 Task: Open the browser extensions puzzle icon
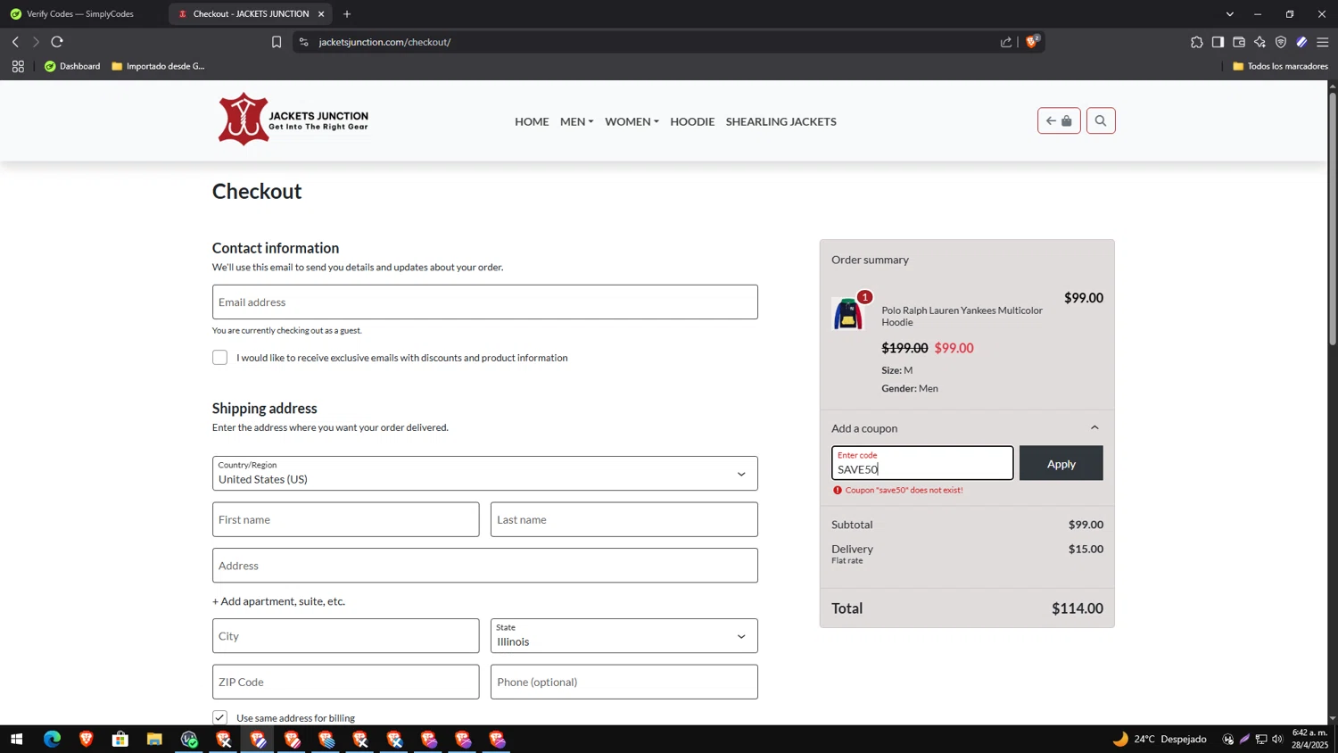1197,42
